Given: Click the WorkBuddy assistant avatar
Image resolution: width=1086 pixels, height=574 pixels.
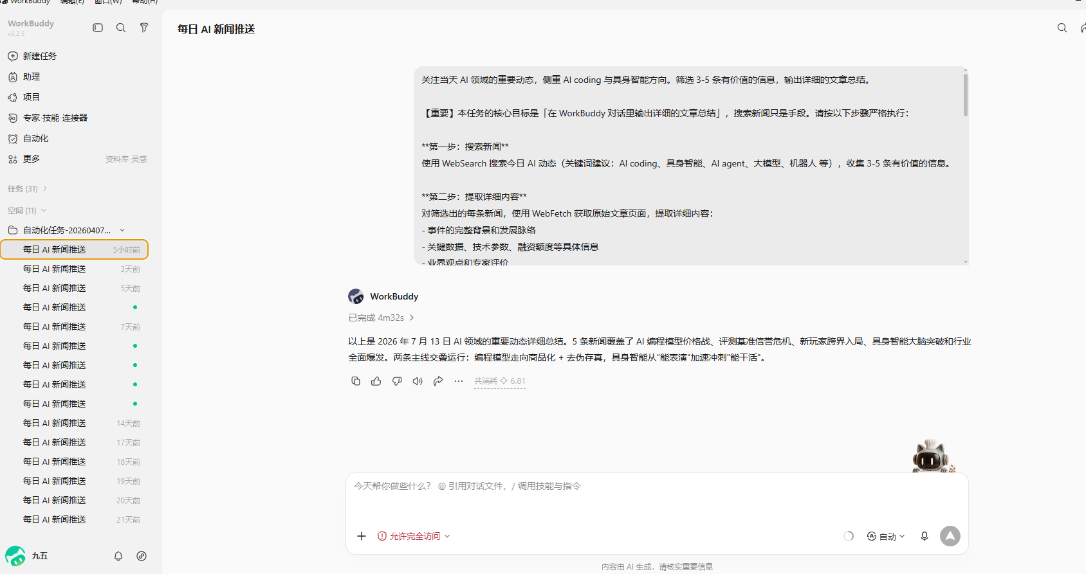Looking at the screenshot, I should (x=356, y=296).
